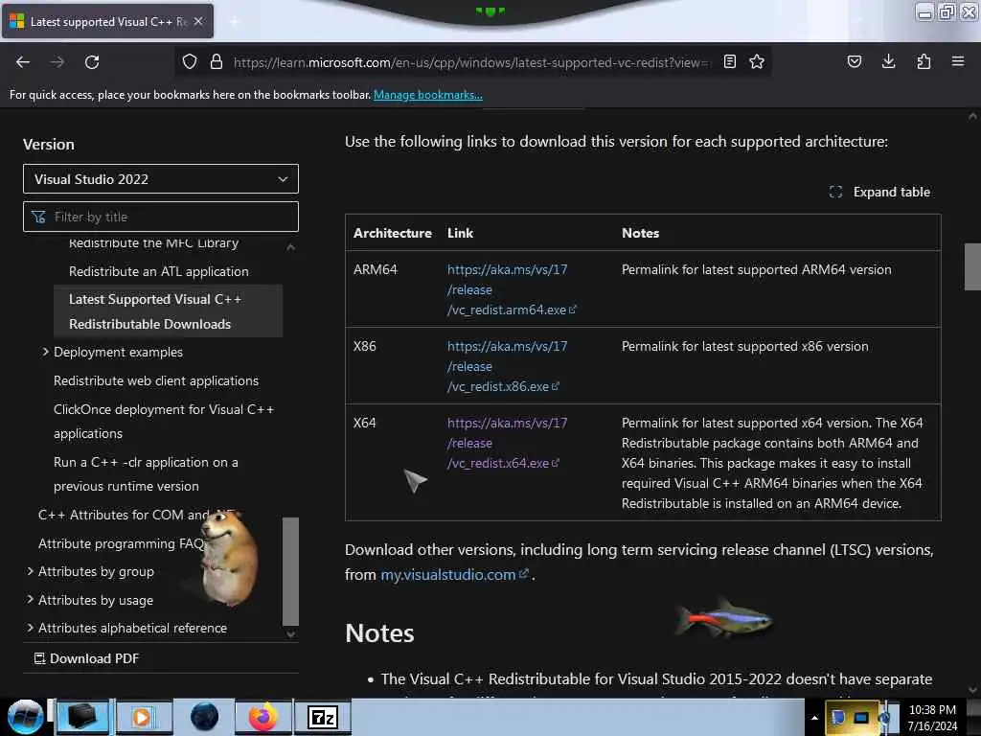Viewport: 981px width, 736px height.
Task: Save page to Pocket
Action: point(855,62)
